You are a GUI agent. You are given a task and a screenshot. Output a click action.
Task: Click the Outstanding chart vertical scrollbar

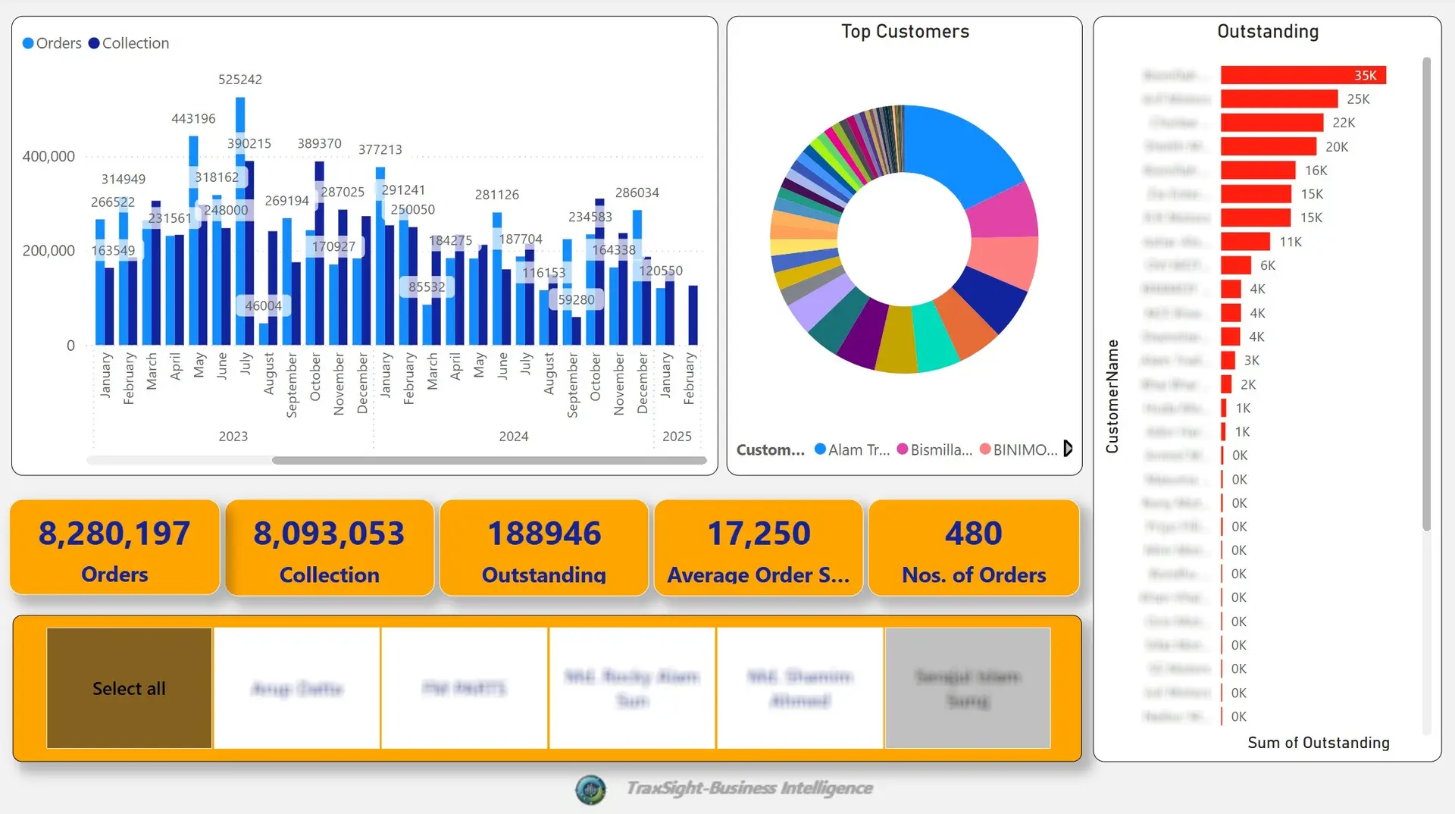point(1426,294)
